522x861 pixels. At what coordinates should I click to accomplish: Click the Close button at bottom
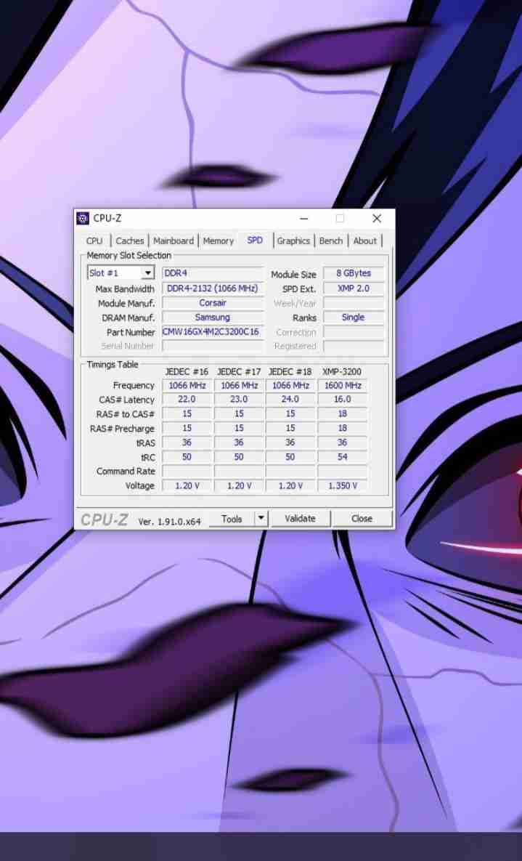362,518
